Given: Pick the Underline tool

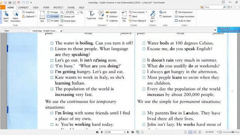Looking at the screenshot, I should coord(112,21).
